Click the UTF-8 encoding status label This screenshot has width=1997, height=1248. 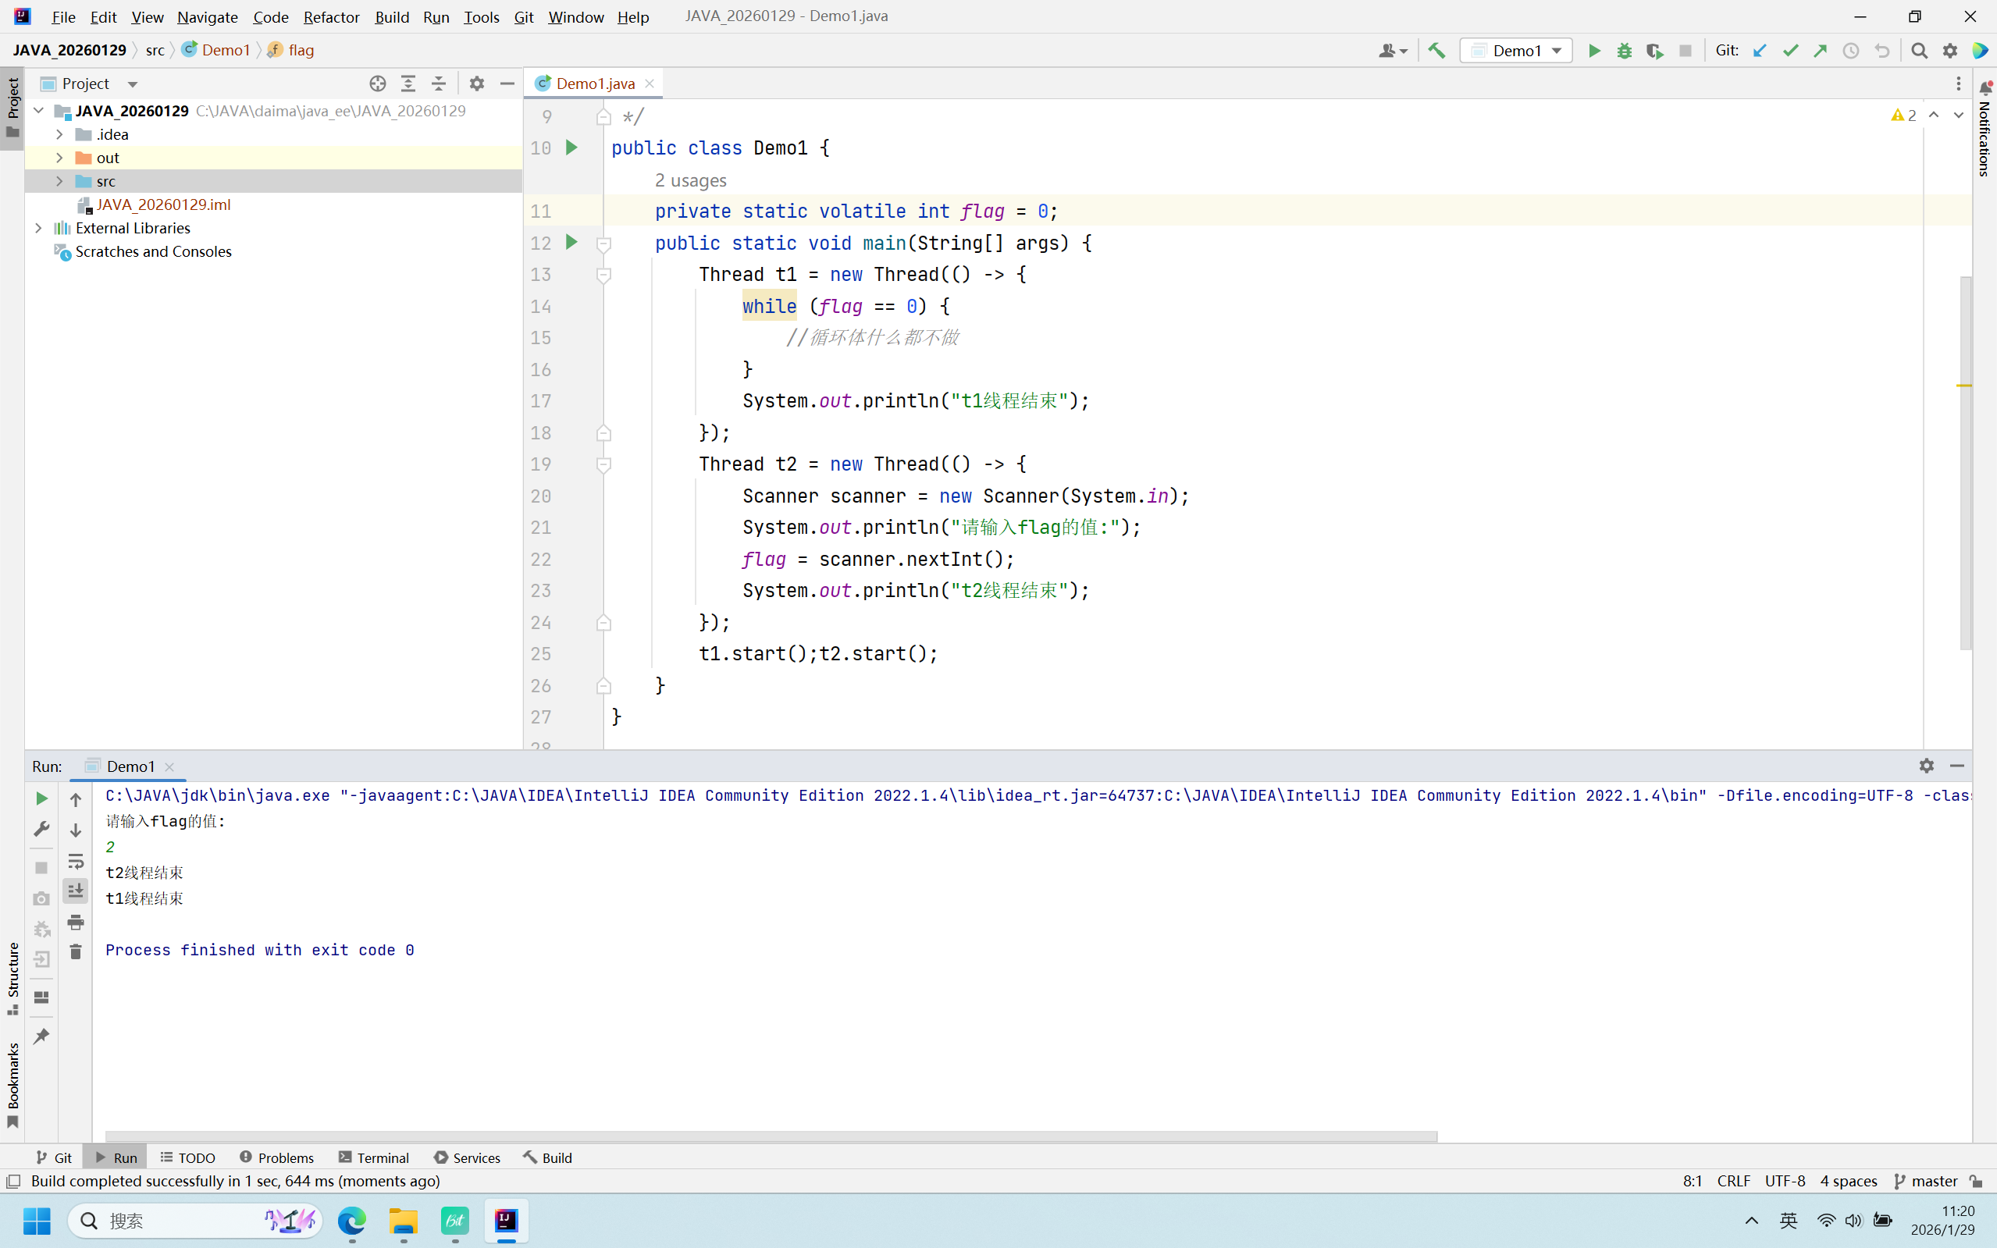coord(1784,1181)
